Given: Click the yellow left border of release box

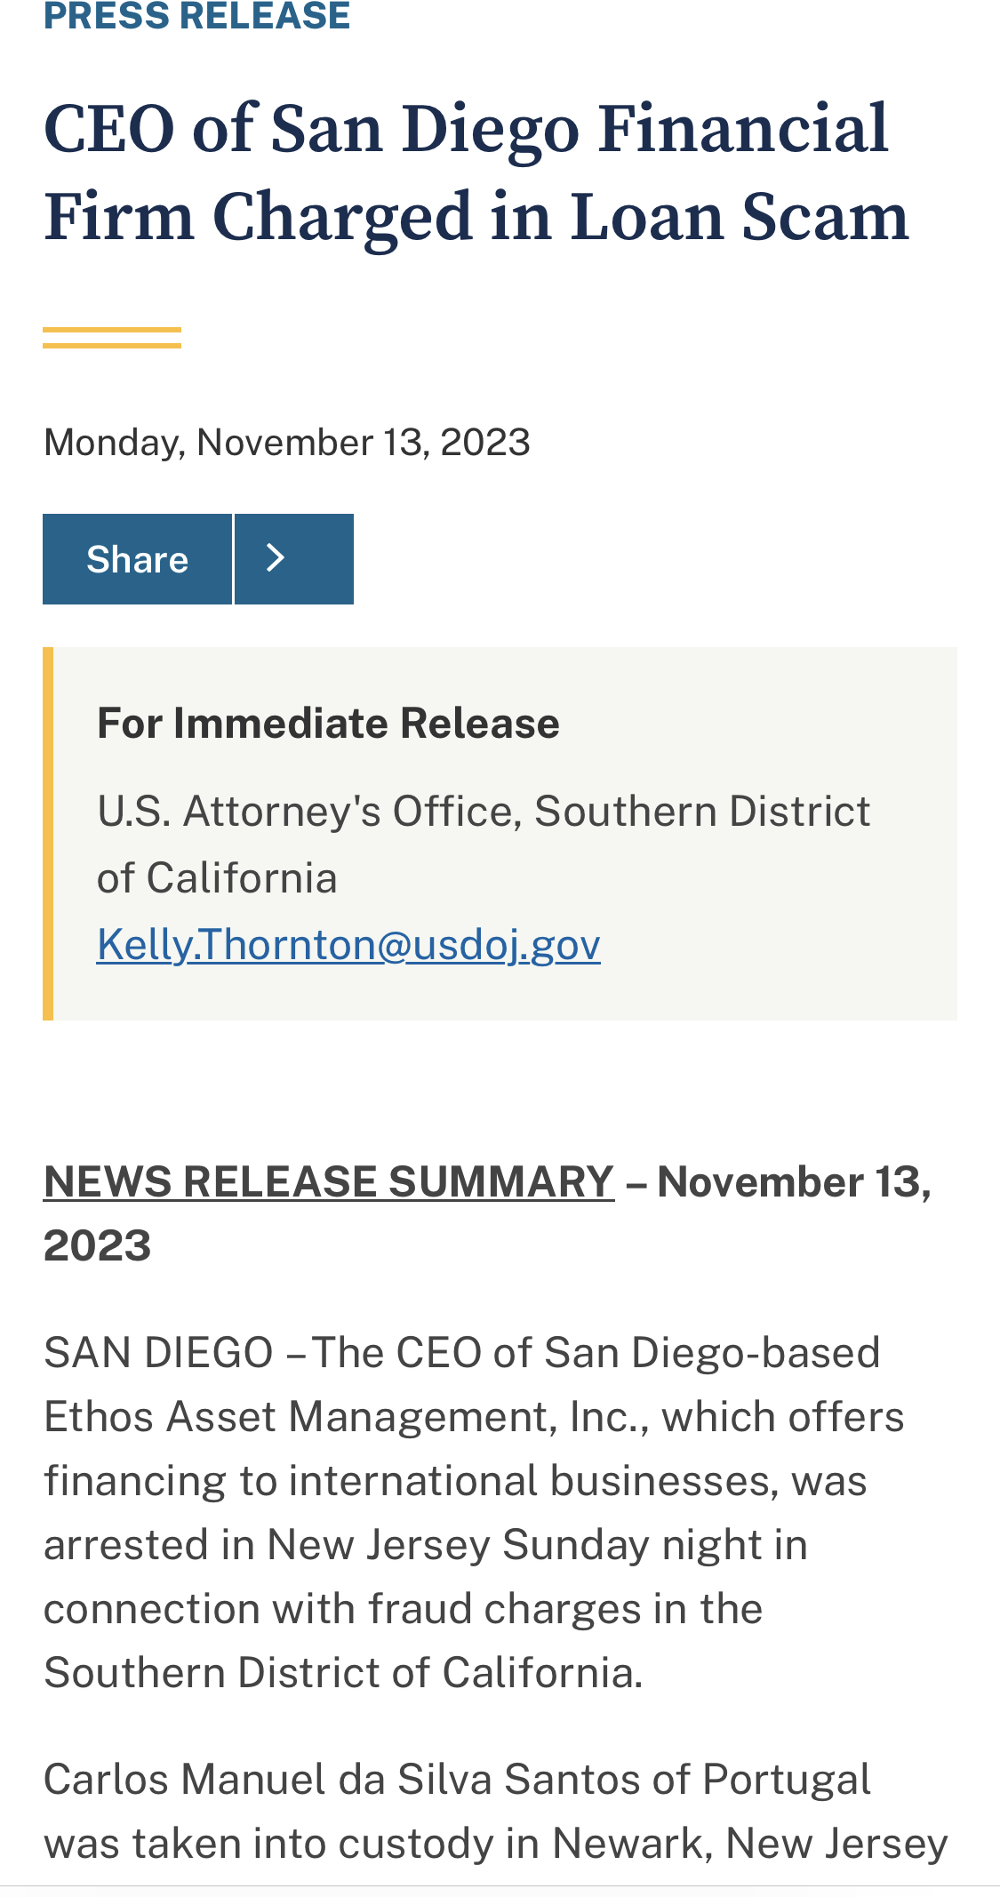Looking at the screenshot, I should click(48, 834).
